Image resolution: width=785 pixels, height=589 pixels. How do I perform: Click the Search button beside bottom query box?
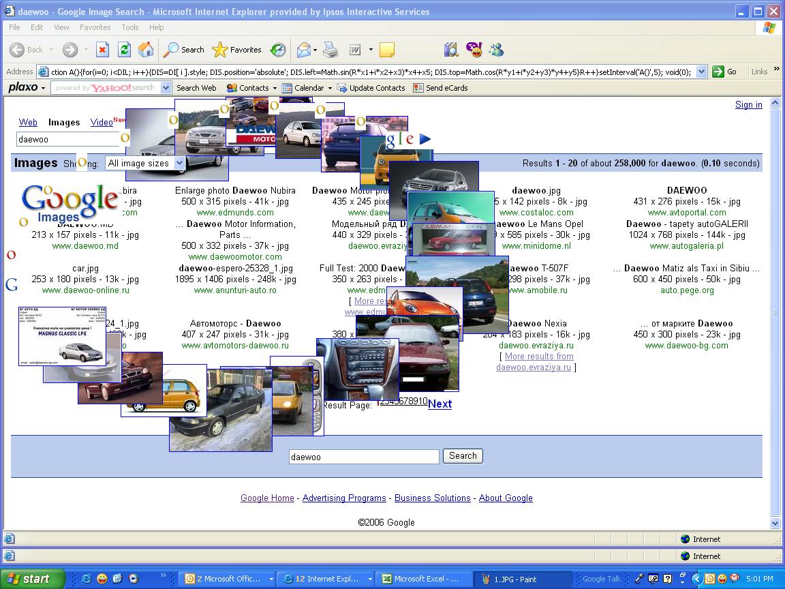463,456
